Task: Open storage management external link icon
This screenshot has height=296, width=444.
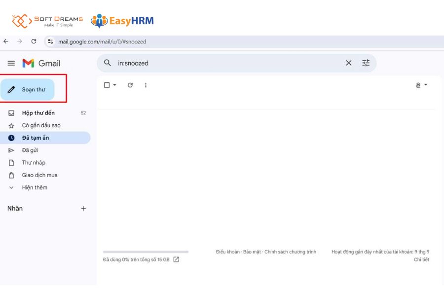Action: 176,259
